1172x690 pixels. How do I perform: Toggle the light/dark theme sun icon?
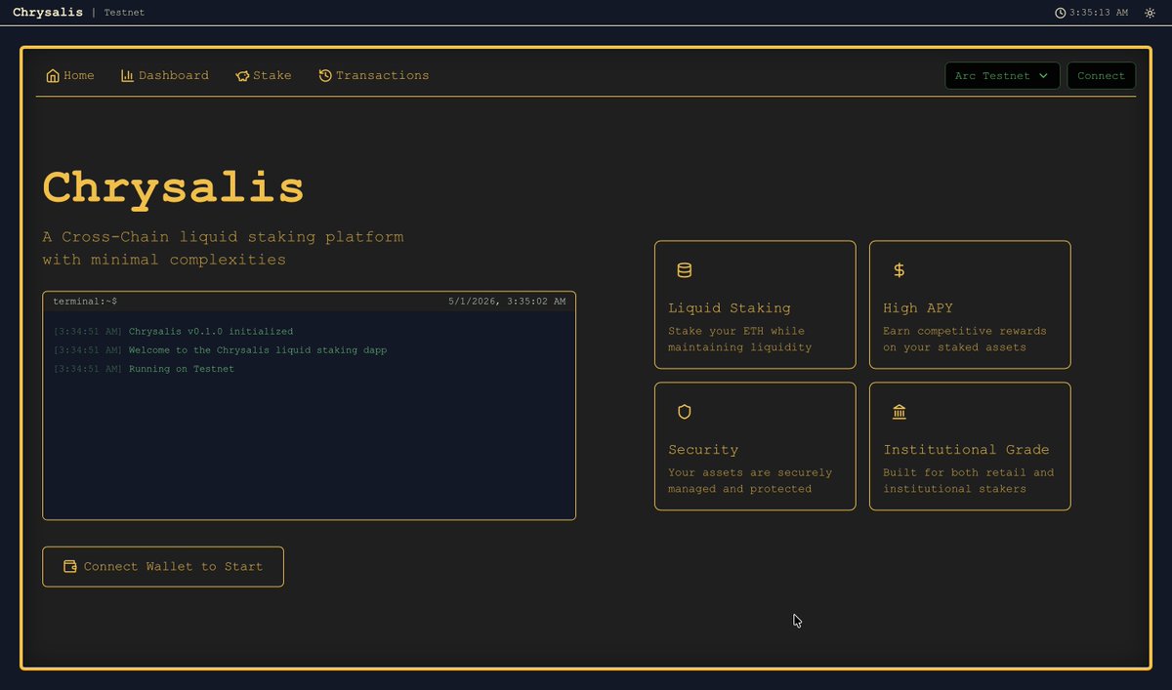[x=1150, y=13]
